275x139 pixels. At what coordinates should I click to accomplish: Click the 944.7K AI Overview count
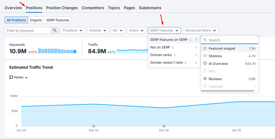click(x=251, y=64)
